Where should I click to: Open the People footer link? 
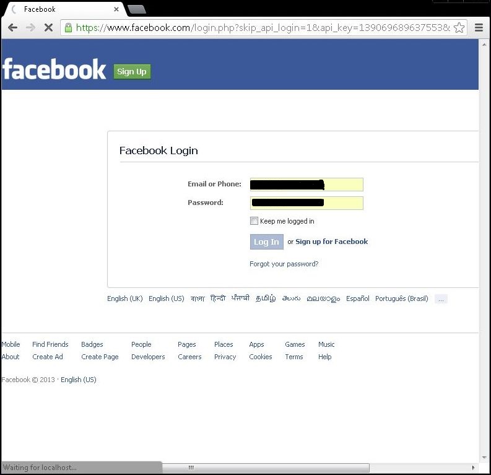(141, 344)
